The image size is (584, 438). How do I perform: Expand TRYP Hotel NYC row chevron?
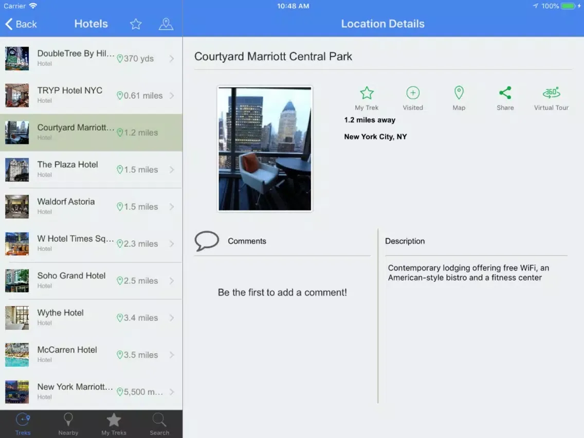tap(172, 95)
